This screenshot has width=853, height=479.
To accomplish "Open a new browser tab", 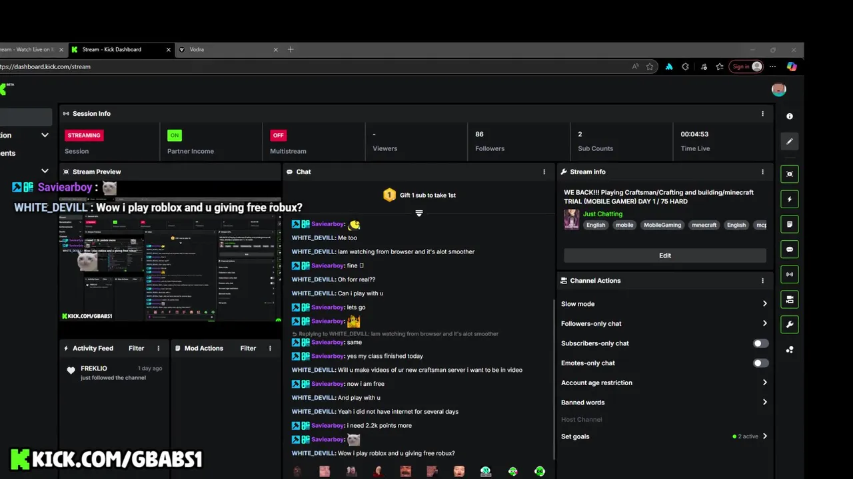I will pos(291,49).
